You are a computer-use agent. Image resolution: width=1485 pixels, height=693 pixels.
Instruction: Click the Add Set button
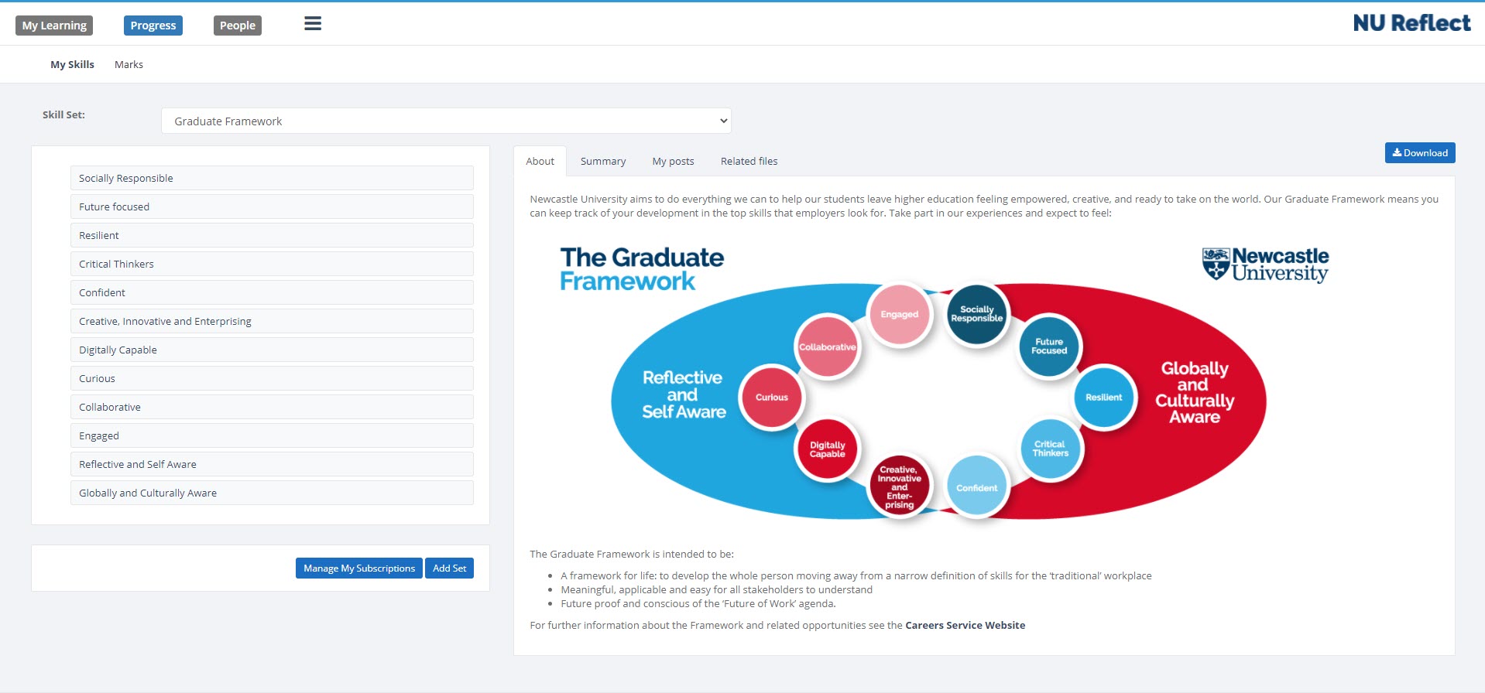coord(449,568)
